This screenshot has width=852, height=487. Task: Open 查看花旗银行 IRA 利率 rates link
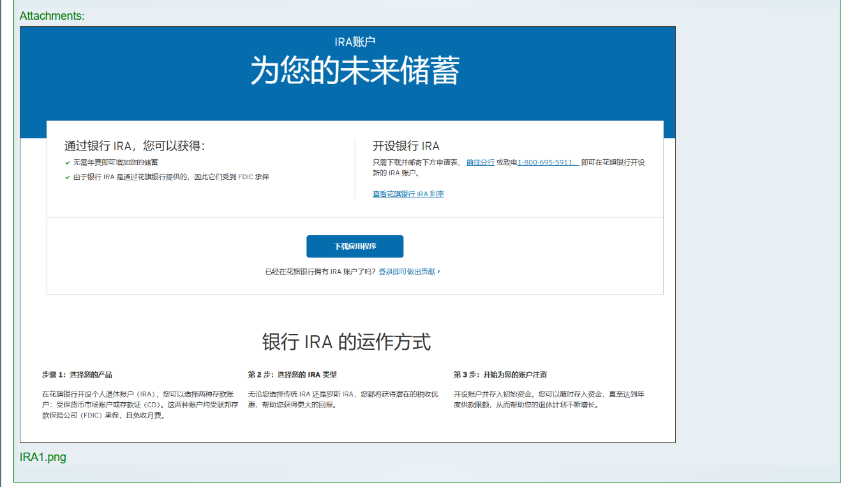point(408,194)
